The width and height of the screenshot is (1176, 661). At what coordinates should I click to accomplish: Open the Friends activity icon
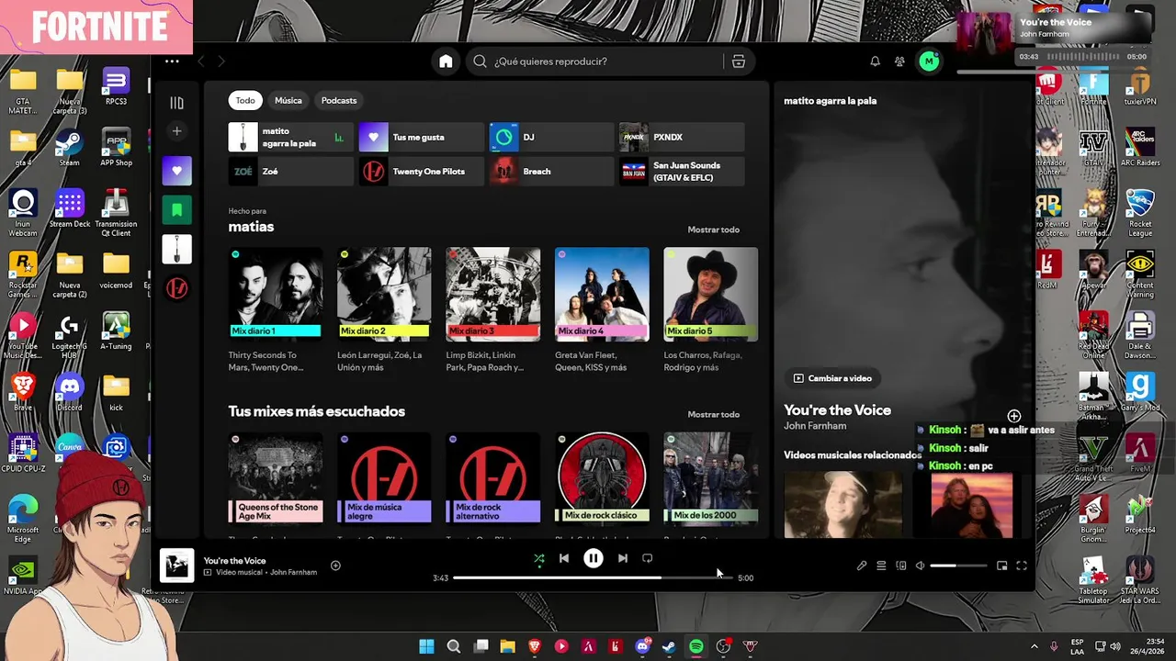(x=899, y=62)
